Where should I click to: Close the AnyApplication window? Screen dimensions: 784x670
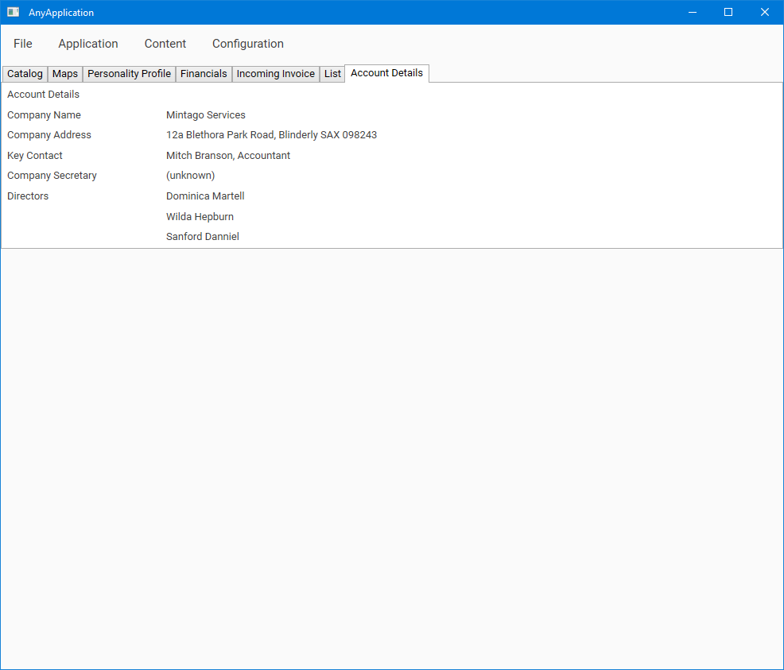coord(765,12)
